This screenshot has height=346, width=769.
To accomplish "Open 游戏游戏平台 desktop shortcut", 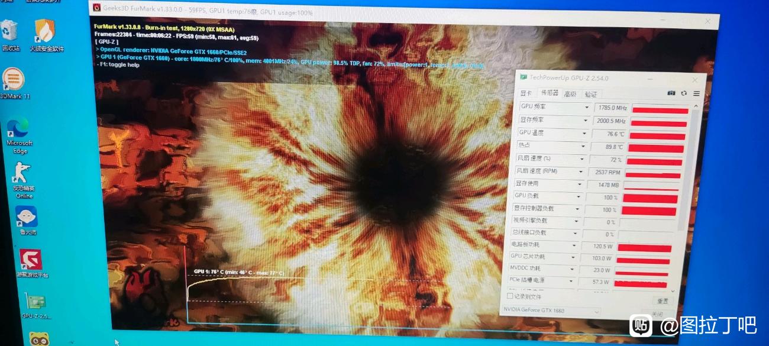I will pos(32,263).
